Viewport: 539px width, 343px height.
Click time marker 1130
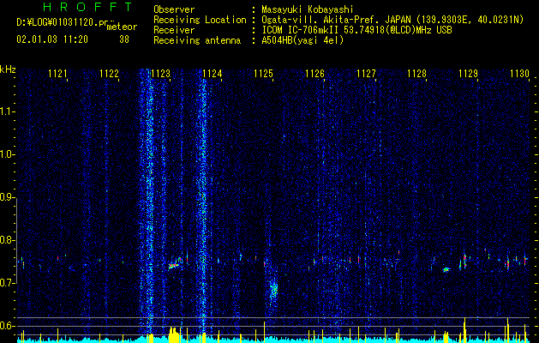[520, 73]
